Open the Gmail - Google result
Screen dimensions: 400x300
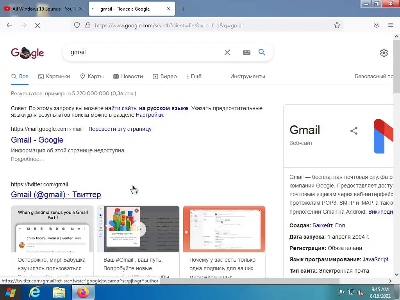pyautogui.click(x=37, y=140)
